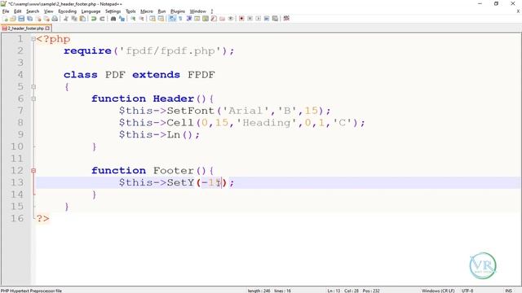Screen dimensions: 522x293
Task: Click the Playback macro icon
Action: coord(259,19)
